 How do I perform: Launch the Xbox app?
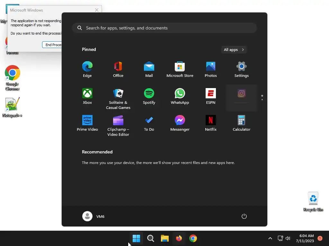87,97
